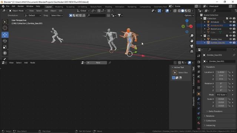Click New node group button

tap(97, 63)
